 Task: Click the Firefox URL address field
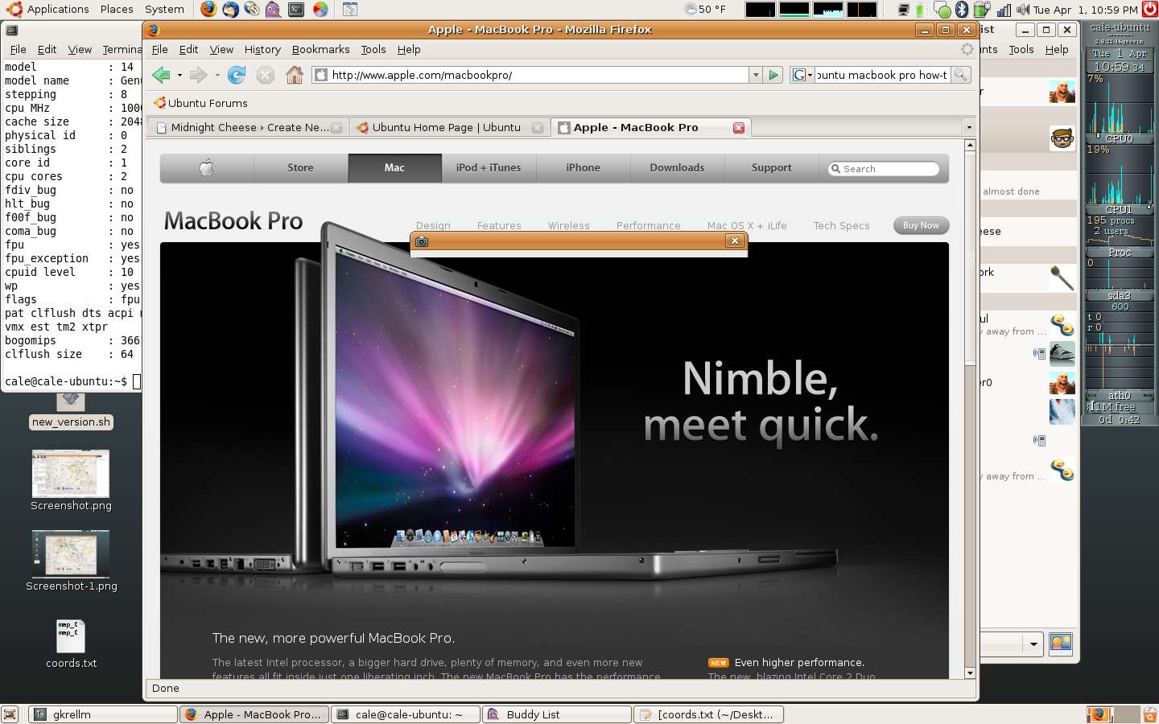[531, 75]
